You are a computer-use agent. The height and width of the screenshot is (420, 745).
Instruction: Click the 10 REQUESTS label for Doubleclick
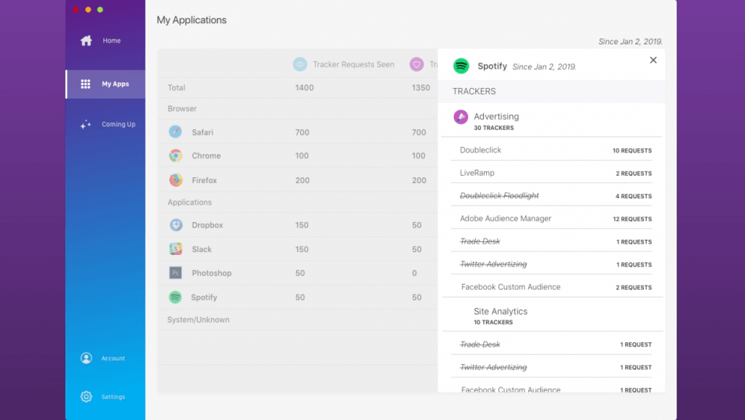point(632,150)
